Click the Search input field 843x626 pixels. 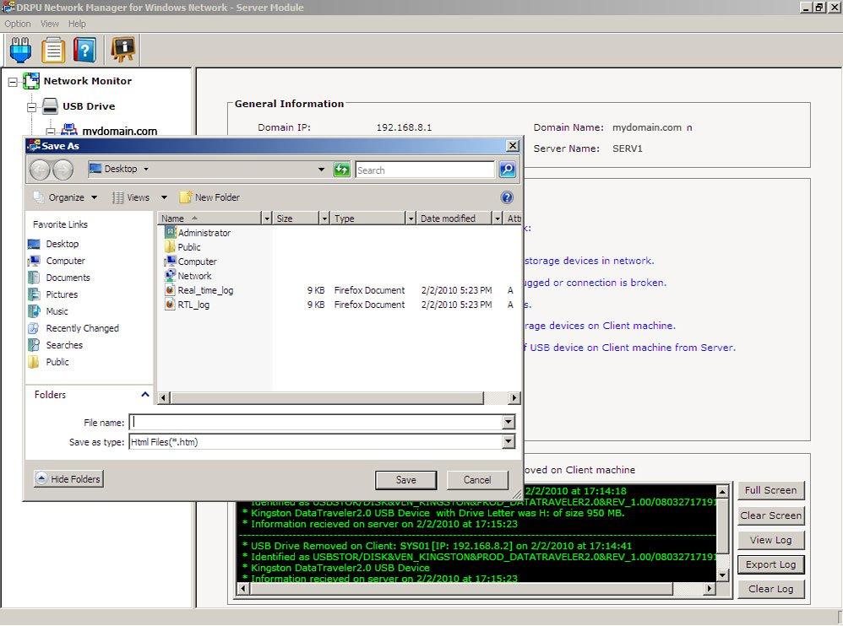425,170
